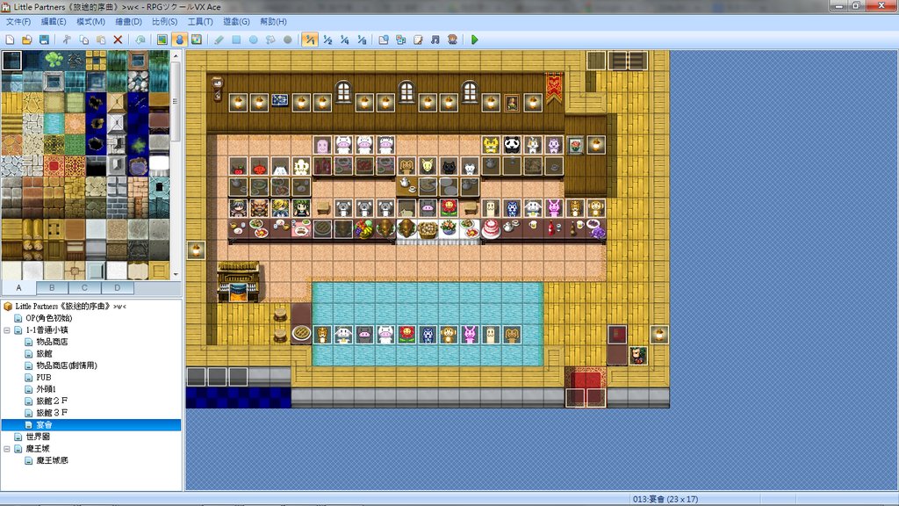Collapse the 1-1普通小镇 map branch

point(7,330)
